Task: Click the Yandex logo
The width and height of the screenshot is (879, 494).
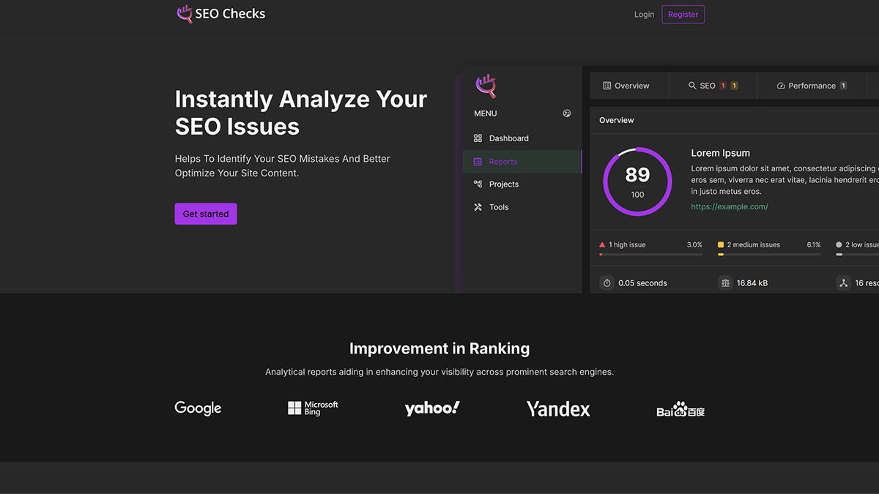Action: pyautogui.click(x=558, y=409)
